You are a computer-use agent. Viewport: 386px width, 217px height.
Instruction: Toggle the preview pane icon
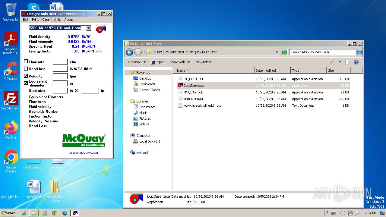coord(348,62)
